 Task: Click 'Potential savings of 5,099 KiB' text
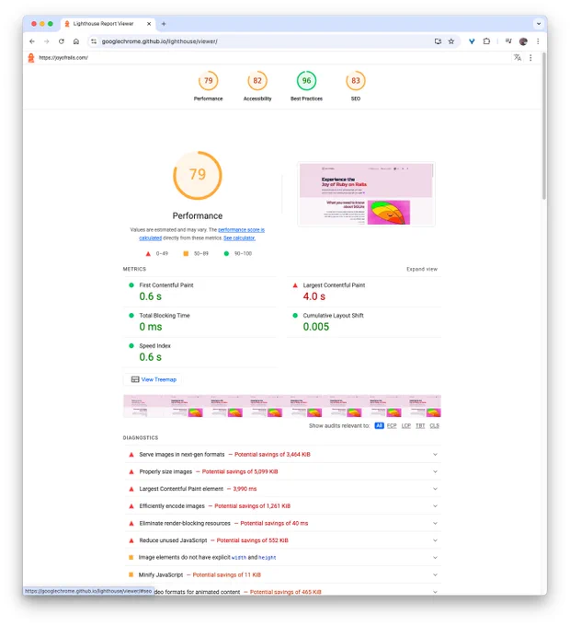[x=240, y=471]
